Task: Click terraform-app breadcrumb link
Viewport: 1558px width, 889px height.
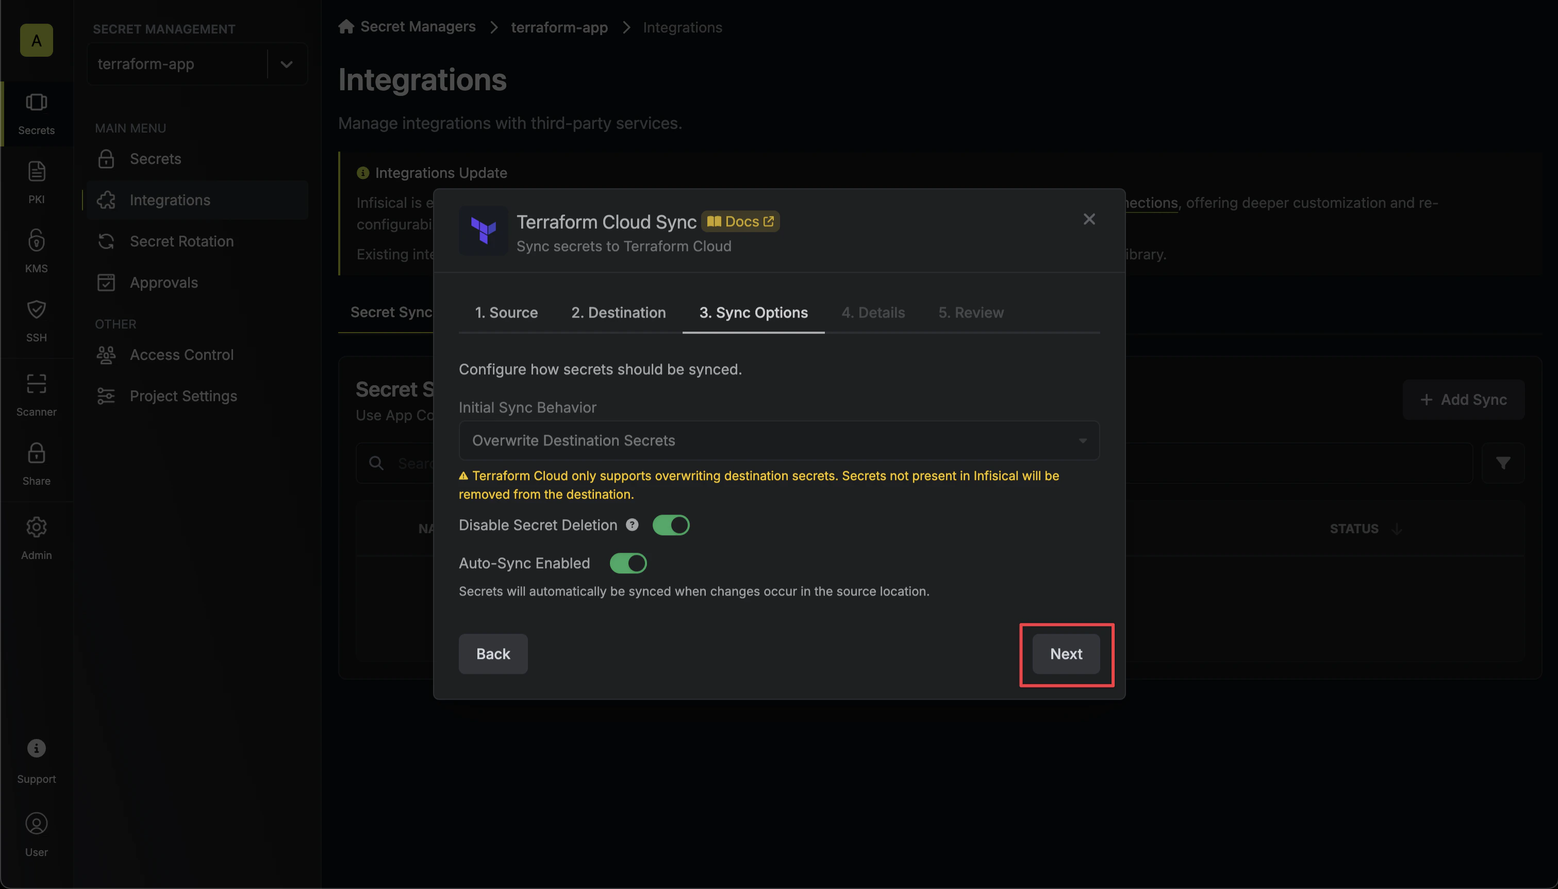Action: coord(559,27)
